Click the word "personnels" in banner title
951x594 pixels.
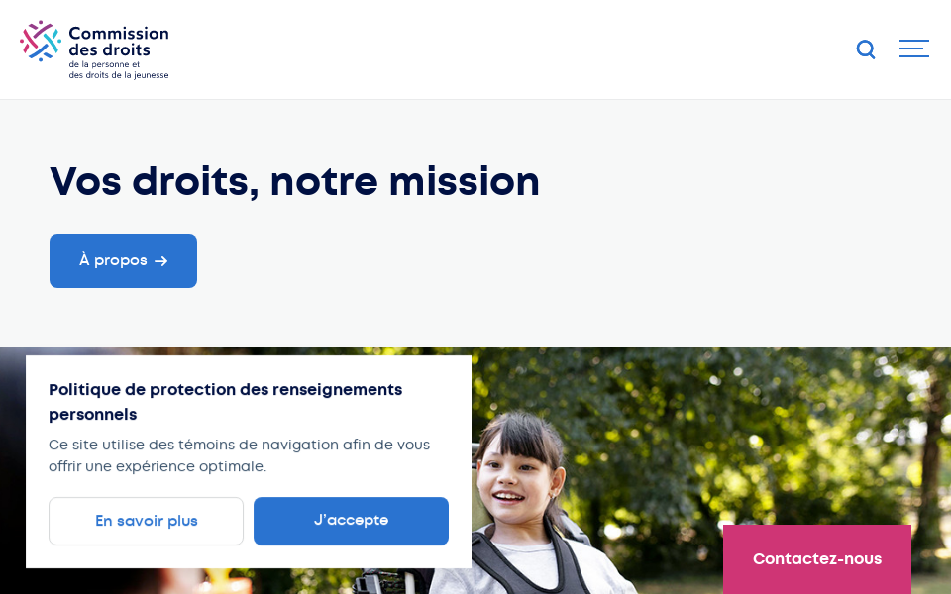pos(93,415)
